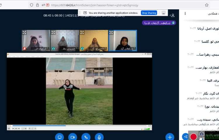This screenshot has height=140, width=219.
Task: Click the tracking protection shield icon
Action: [32, 5]
